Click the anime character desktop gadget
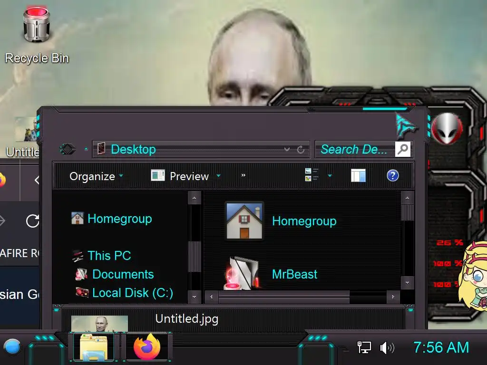Screen dimensions: 487x365 pos(472,276)
